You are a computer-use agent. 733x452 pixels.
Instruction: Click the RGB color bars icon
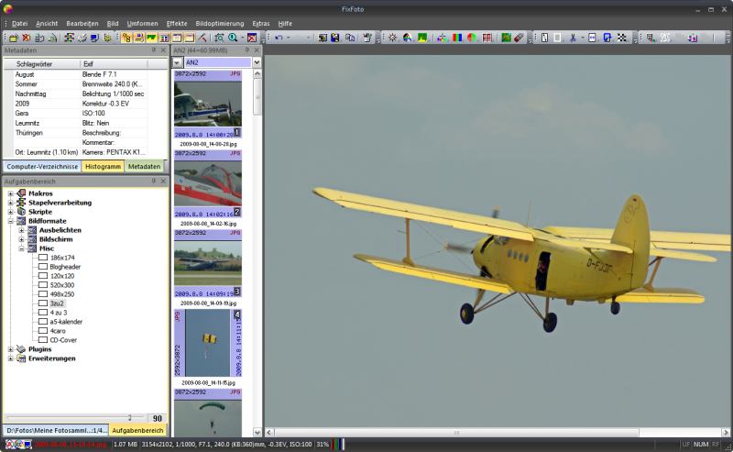click(457, 38)
